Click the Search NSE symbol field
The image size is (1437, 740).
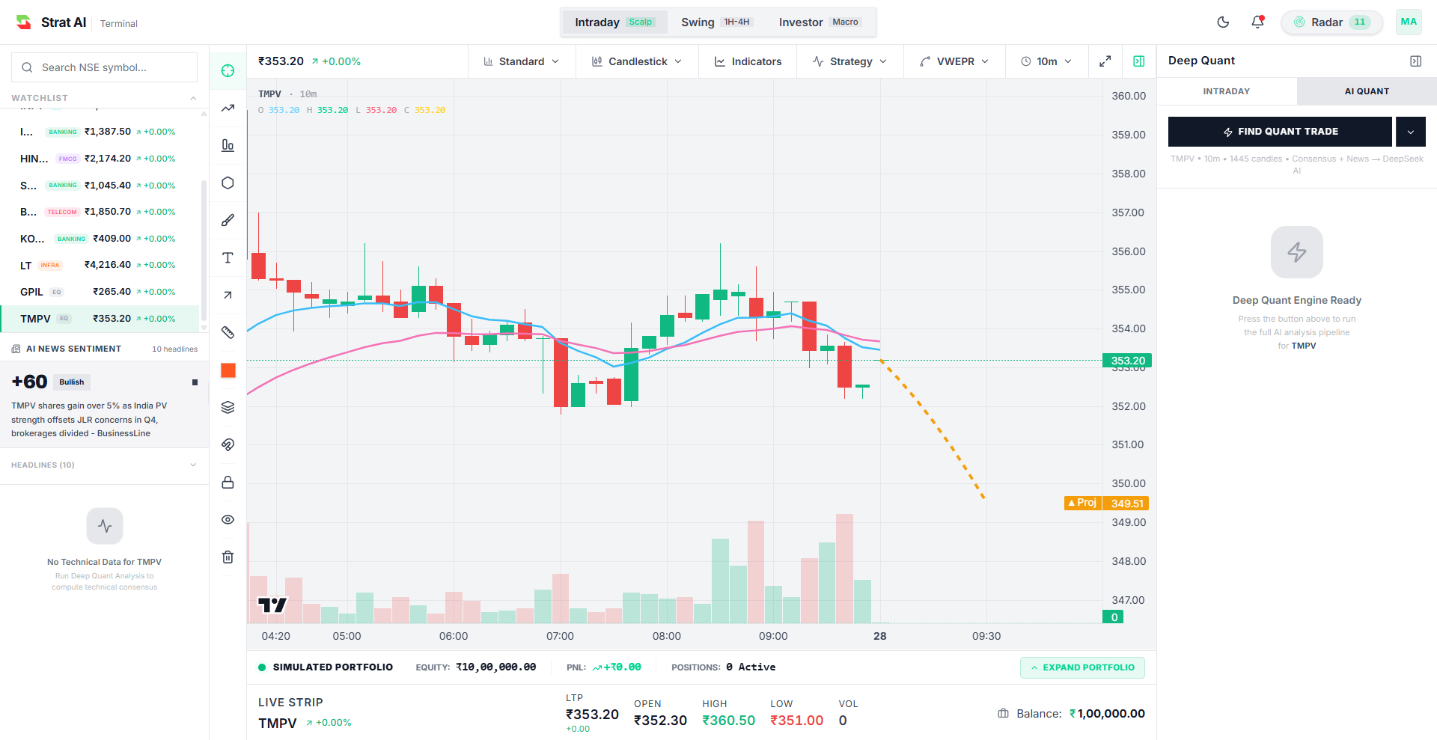coord(105,67)
